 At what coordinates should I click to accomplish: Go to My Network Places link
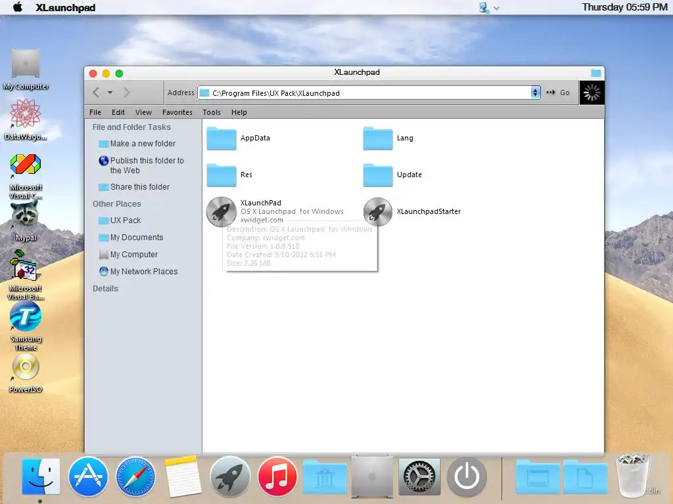[x=138, y=272]
